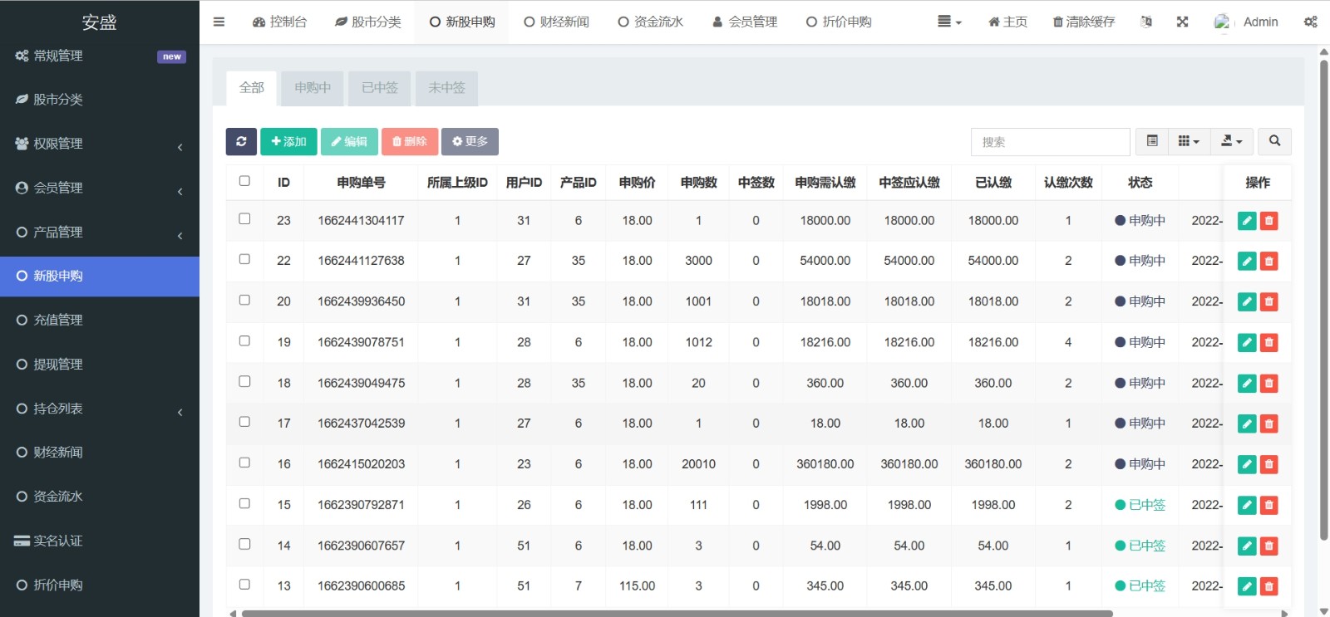
Task: Check the checkbox for row ID 20
Action: 244,301
